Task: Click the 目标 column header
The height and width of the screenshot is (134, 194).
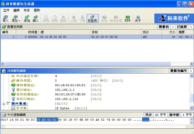Action: [116, 32]
